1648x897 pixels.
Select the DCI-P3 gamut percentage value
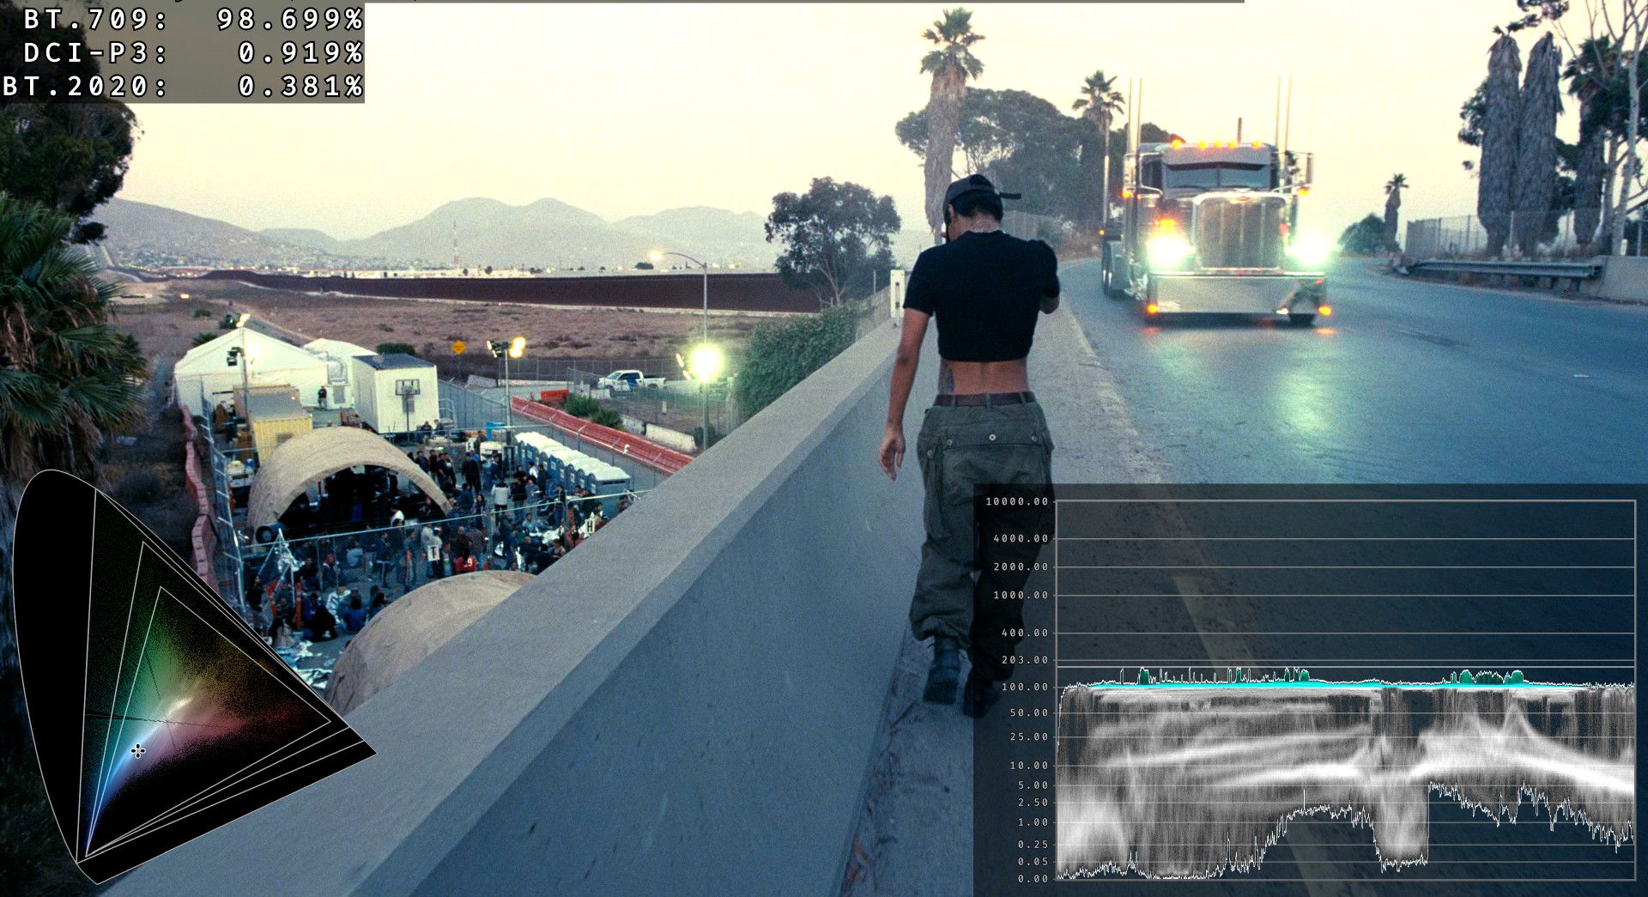pos(300,53)
